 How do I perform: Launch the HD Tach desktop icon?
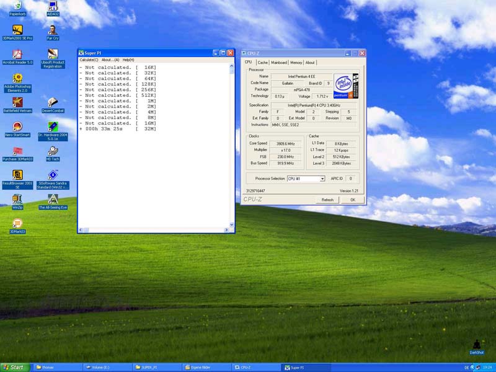(53, 153)
